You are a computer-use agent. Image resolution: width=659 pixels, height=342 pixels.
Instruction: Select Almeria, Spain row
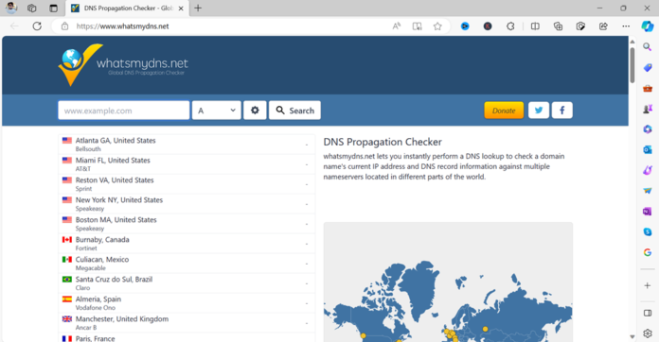point(187,303)
